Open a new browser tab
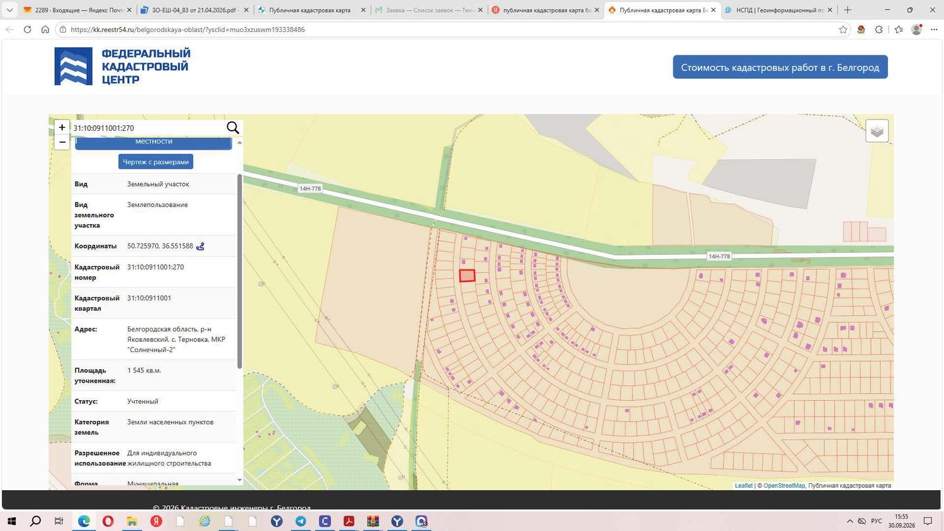This screenshot has height=531, width=944. [848, 10]
